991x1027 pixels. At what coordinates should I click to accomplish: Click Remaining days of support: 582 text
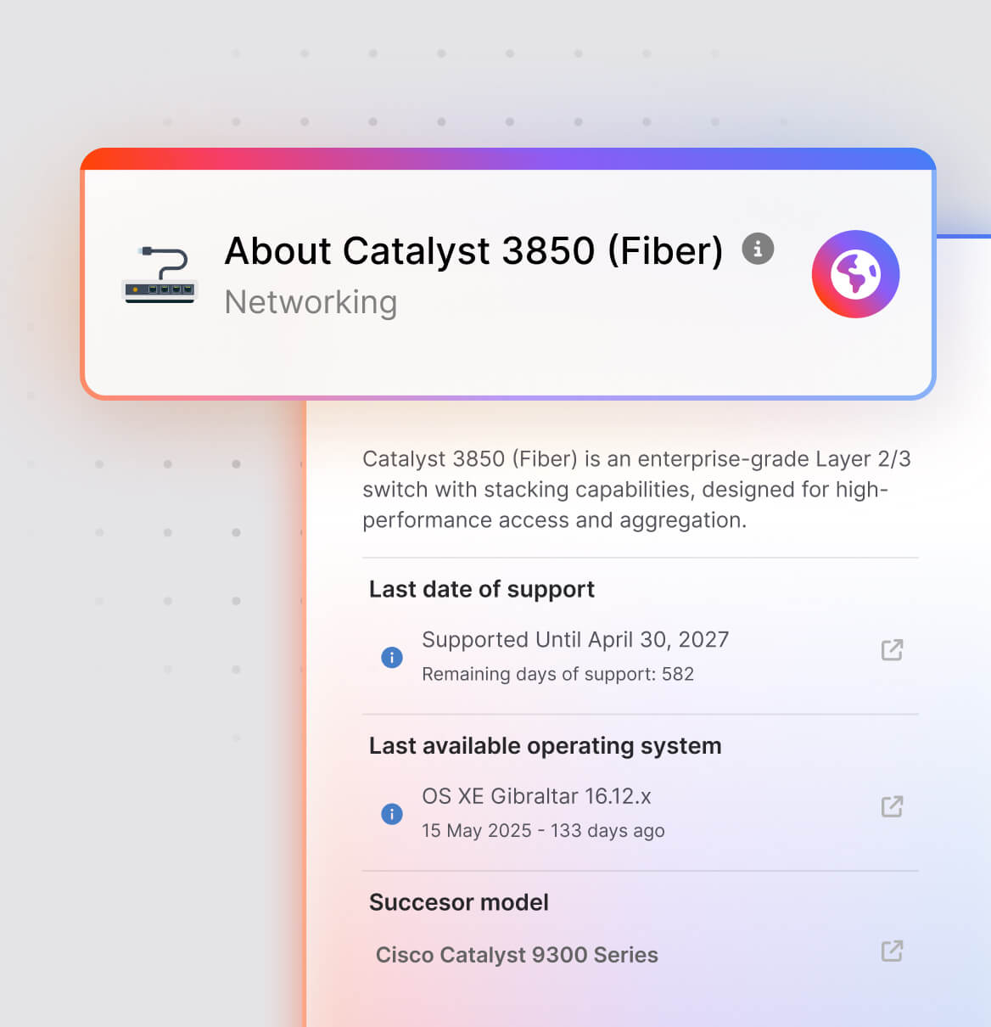[557, 674]
